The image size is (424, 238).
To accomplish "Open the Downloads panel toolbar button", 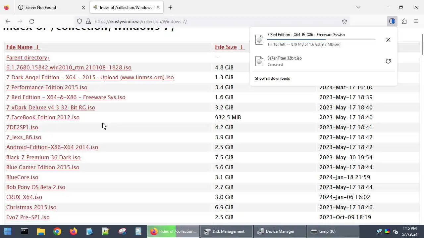I will [392, 21].
